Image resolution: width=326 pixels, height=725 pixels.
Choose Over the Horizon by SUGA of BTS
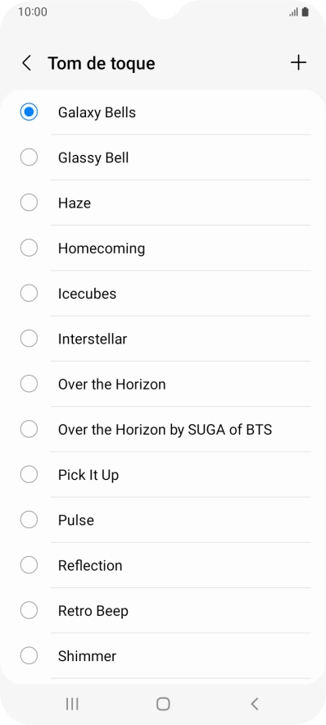click(163, 430)
